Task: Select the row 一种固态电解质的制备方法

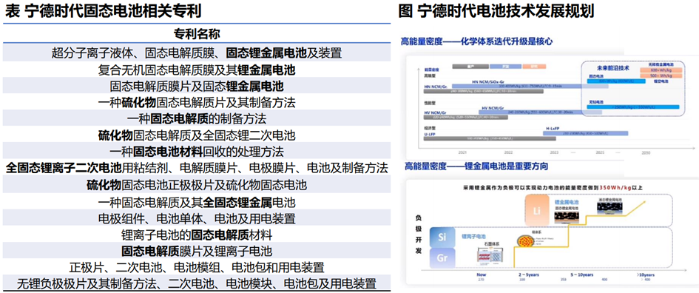Action: [197, 118]
